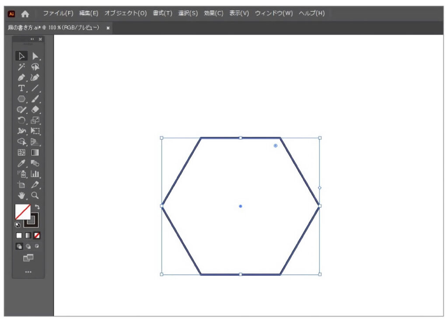
Task: Select the Pen tool
Action: pyautogui.click(x=21, y=78)
